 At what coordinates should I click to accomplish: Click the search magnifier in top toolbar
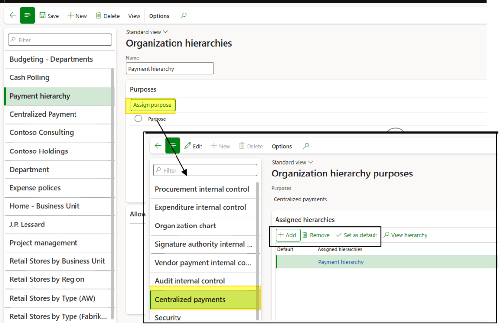pos(184,16)
